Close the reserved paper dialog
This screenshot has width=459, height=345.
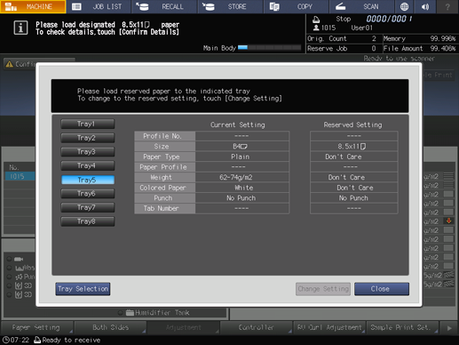(382, 289)
